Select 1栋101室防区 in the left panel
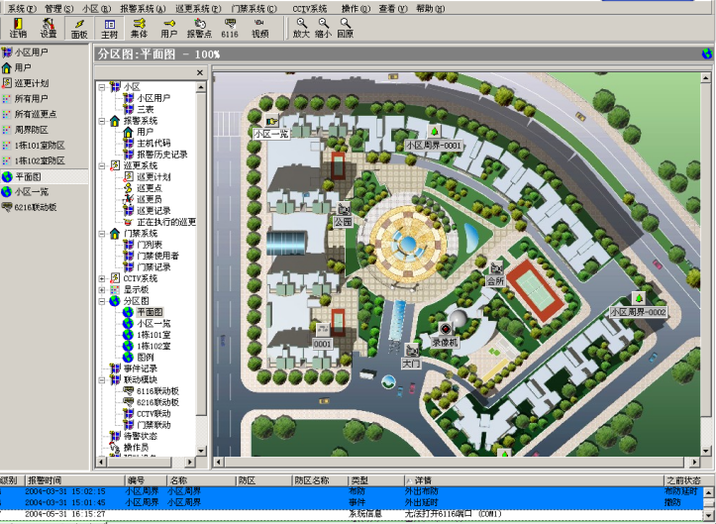 coord(34,146)
